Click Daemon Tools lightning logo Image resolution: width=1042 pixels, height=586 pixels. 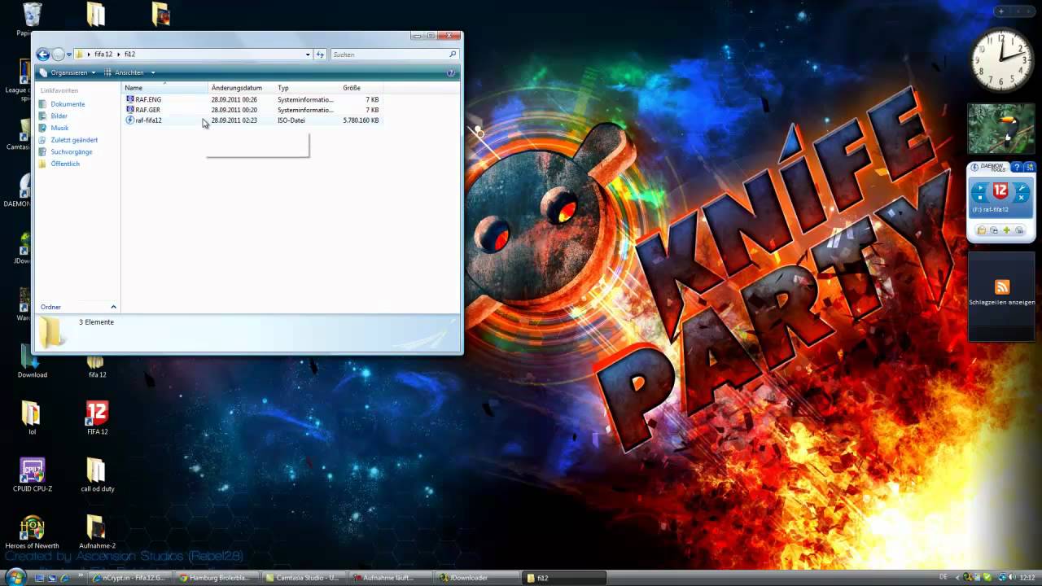coord(974,167)
